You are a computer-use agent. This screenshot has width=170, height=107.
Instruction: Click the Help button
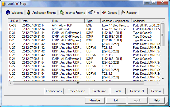pos(157,100)
